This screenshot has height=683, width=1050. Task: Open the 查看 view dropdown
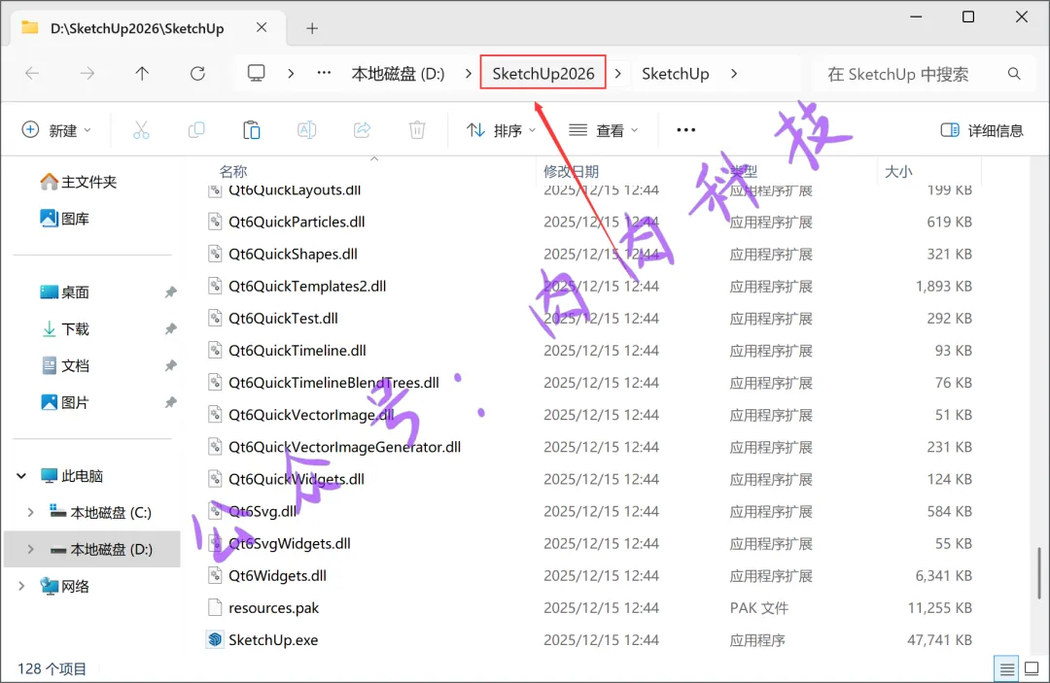pyautogui.click(x=603, y=130)
